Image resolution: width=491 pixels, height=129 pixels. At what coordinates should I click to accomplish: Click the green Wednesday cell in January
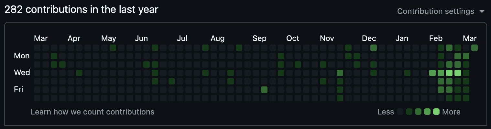[407, 73]
